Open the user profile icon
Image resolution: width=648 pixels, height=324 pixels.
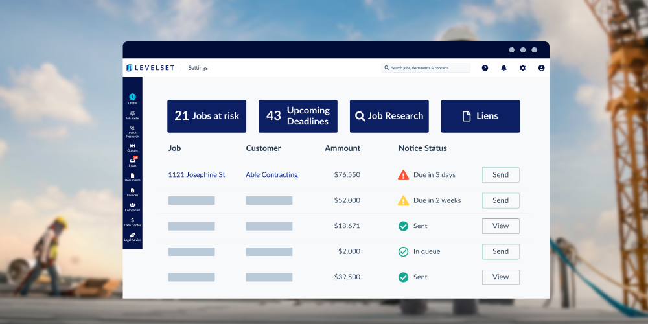(x=541, y=68)
